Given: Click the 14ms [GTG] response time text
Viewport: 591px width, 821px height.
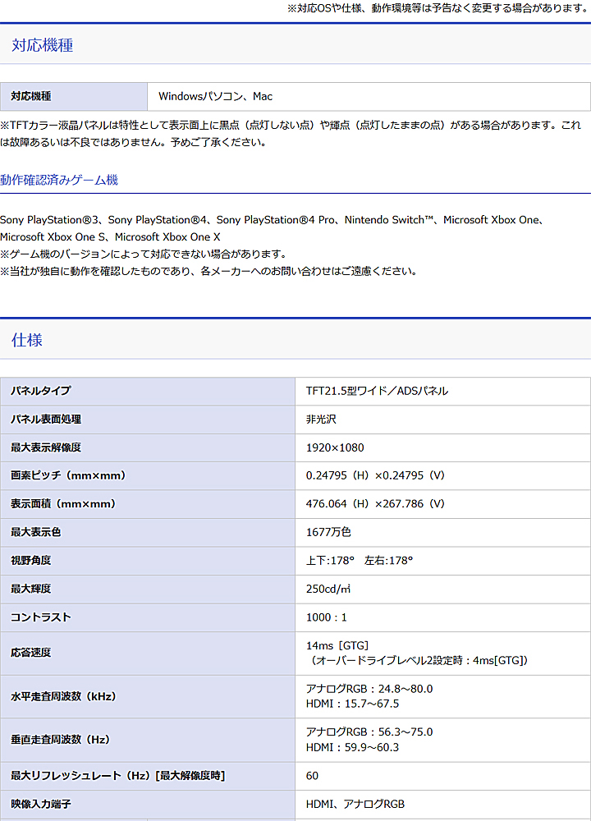Looking at the screenshot, I should point(337,645).
